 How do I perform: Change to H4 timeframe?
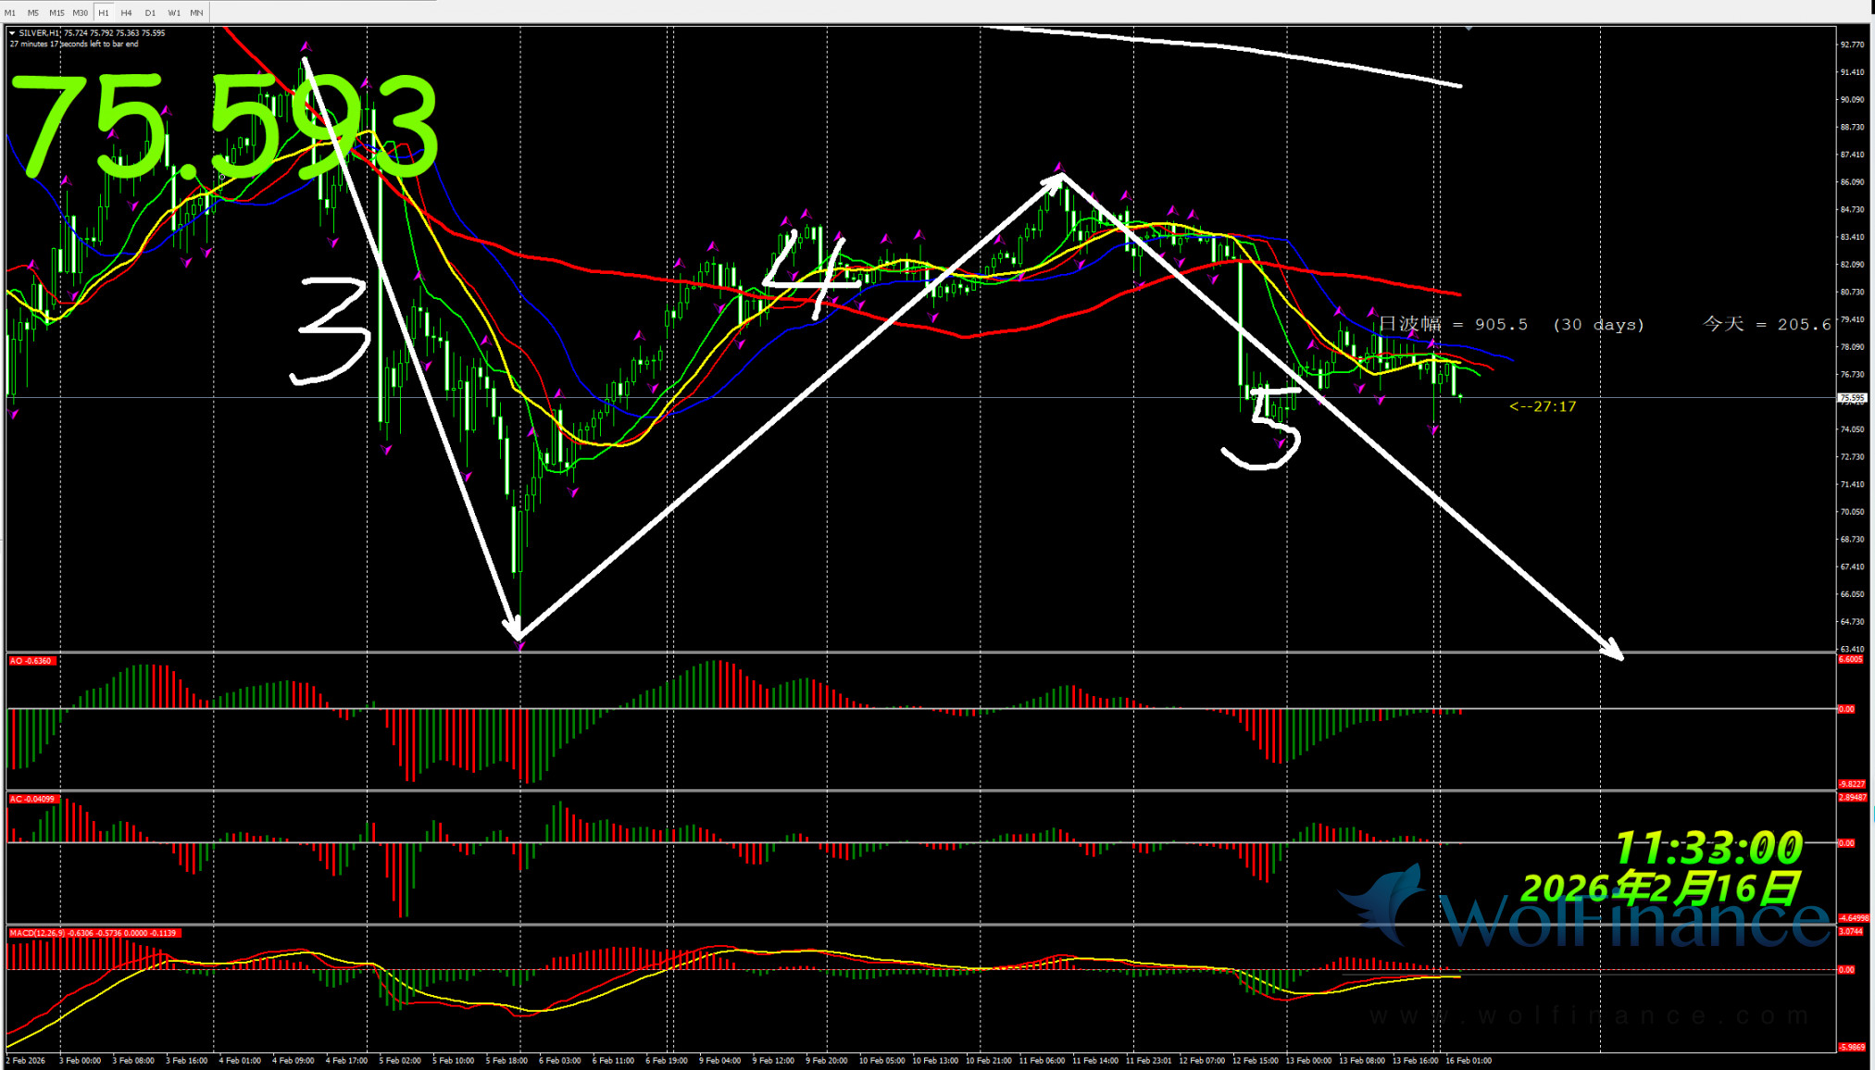pos(127,13)
